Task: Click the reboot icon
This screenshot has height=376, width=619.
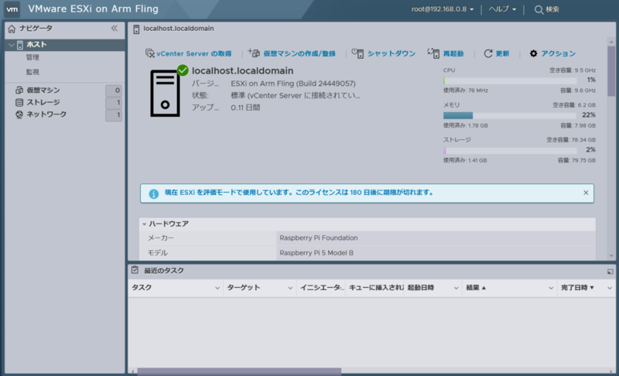Action: [x=433, y=53]
